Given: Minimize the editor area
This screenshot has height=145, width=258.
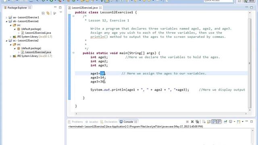Looking at the screenshot, I should [246, 7].
